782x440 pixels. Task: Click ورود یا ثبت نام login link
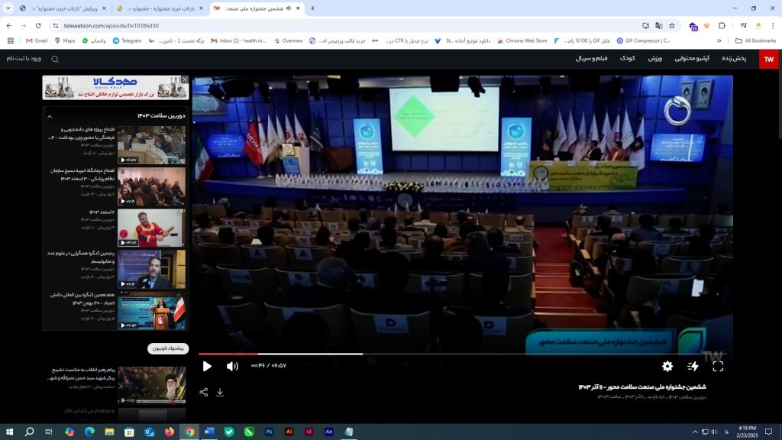pos(24,59)
